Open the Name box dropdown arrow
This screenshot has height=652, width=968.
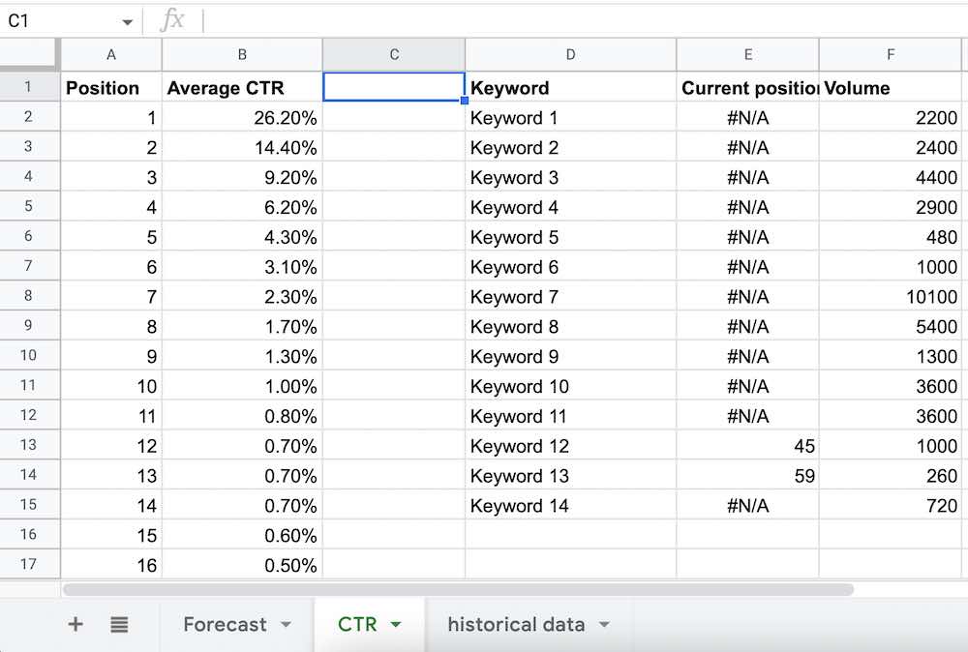click(127, 21)
